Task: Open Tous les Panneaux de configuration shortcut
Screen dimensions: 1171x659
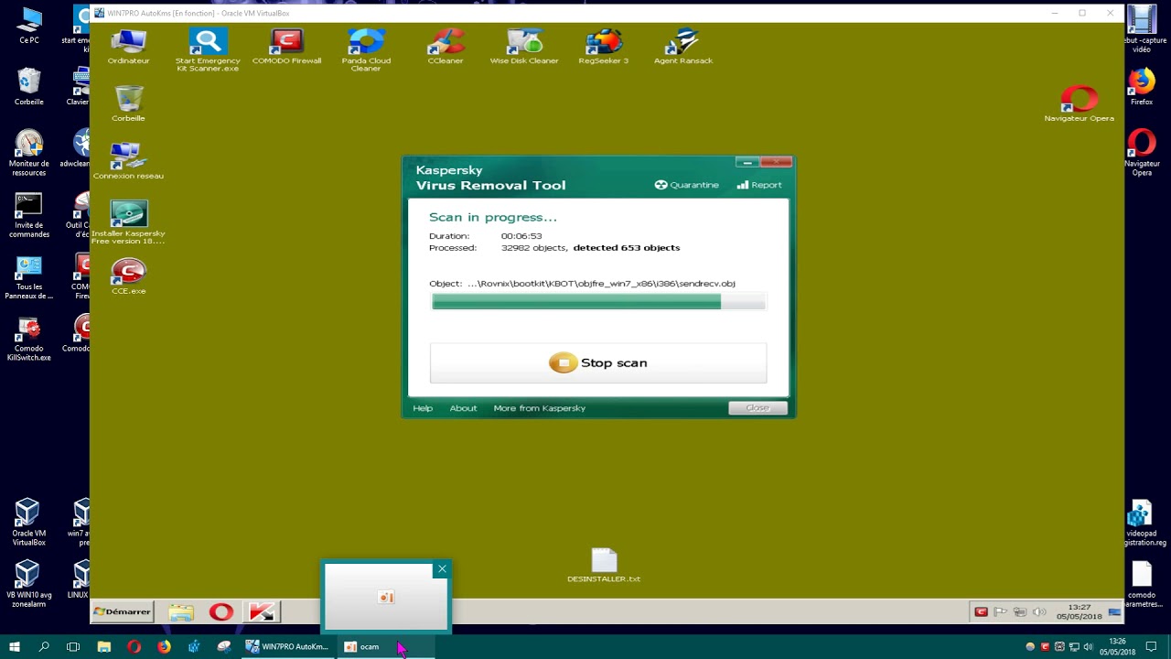Action: [x=28, y=278]
